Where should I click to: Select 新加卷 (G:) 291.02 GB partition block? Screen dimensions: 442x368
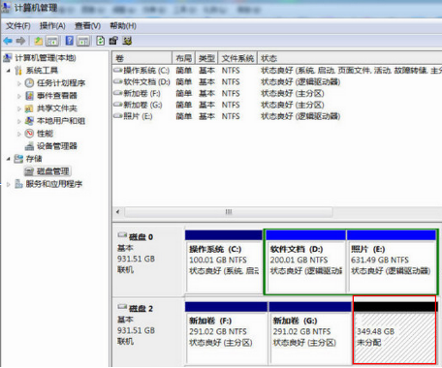click(310, 332)
